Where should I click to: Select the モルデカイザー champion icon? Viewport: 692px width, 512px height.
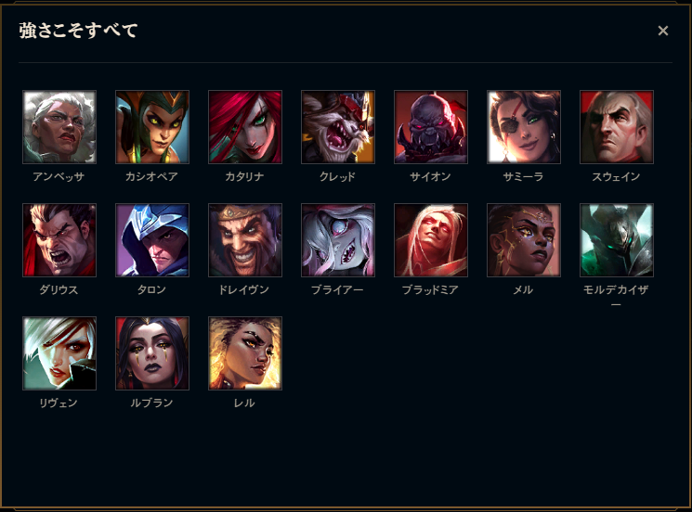pos(617,240)
